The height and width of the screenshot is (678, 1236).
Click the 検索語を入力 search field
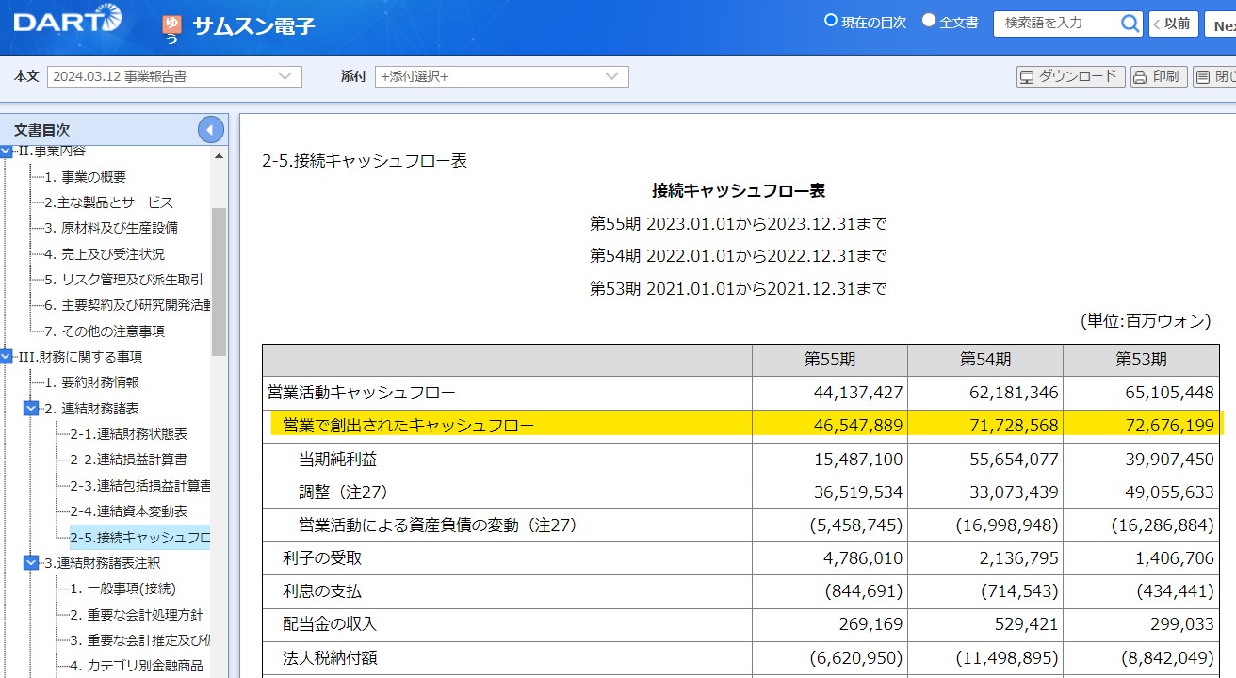point(1055,24)
